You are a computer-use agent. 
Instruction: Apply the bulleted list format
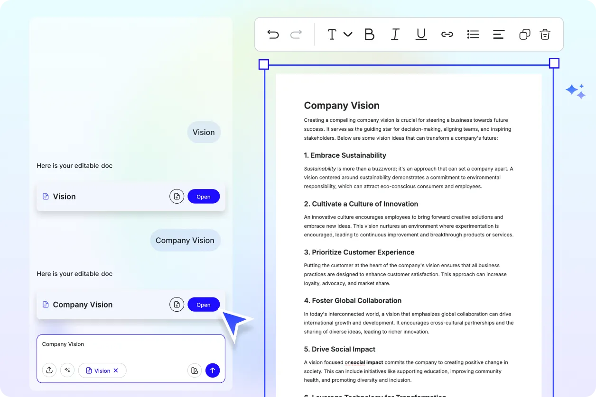tap(473, 35)
